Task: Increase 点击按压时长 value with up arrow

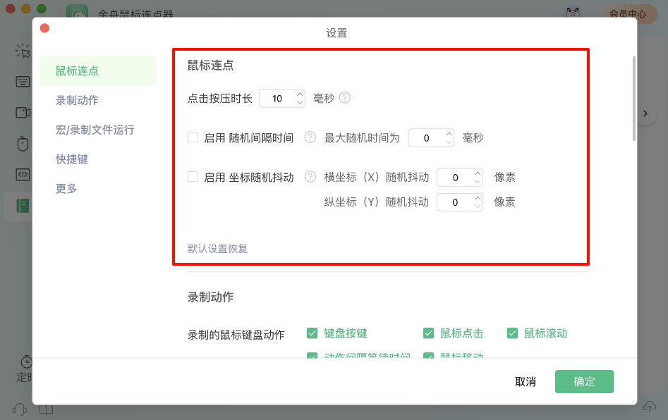Action: [x=300, y=94]
